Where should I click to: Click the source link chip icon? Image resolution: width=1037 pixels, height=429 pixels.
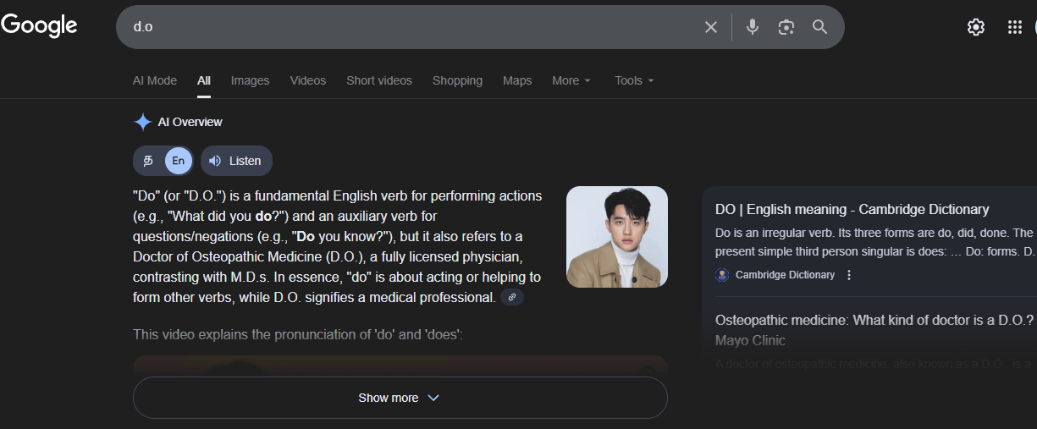pos(512,297)
